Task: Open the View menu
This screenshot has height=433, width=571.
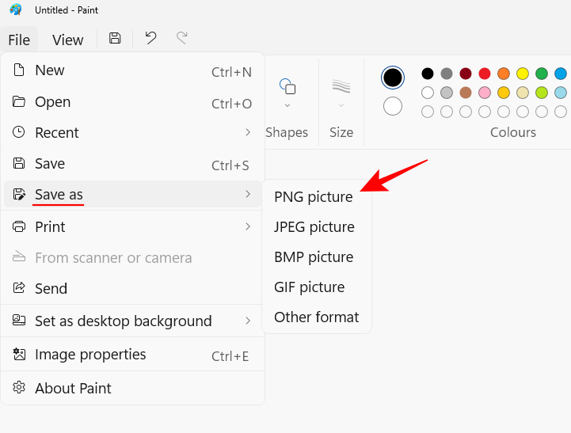Action: [67, 40]
